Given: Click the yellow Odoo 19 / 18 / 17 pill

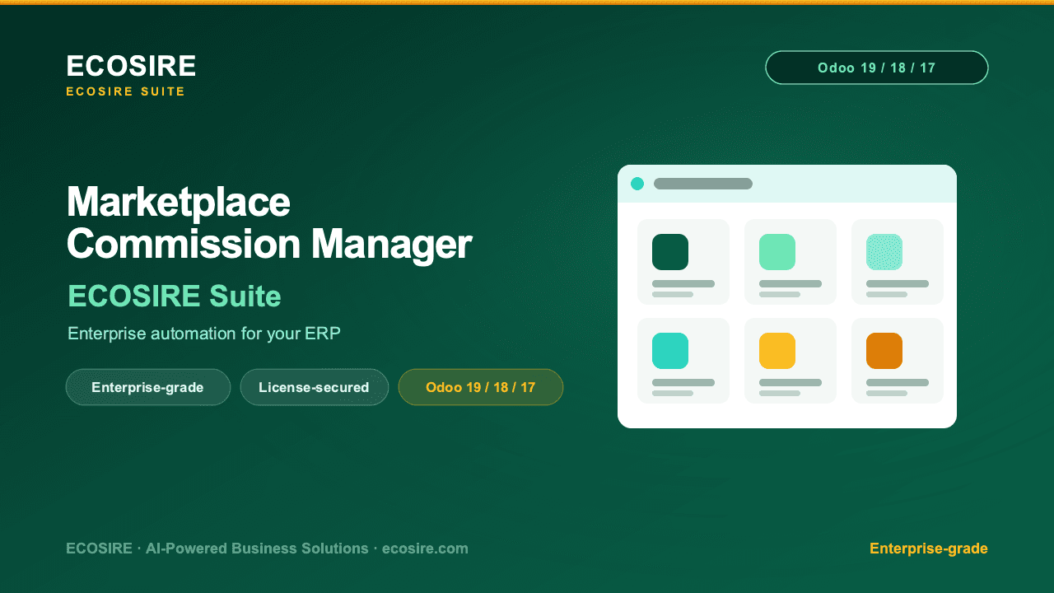Looking at the screenshot, I should click(481, 387).
